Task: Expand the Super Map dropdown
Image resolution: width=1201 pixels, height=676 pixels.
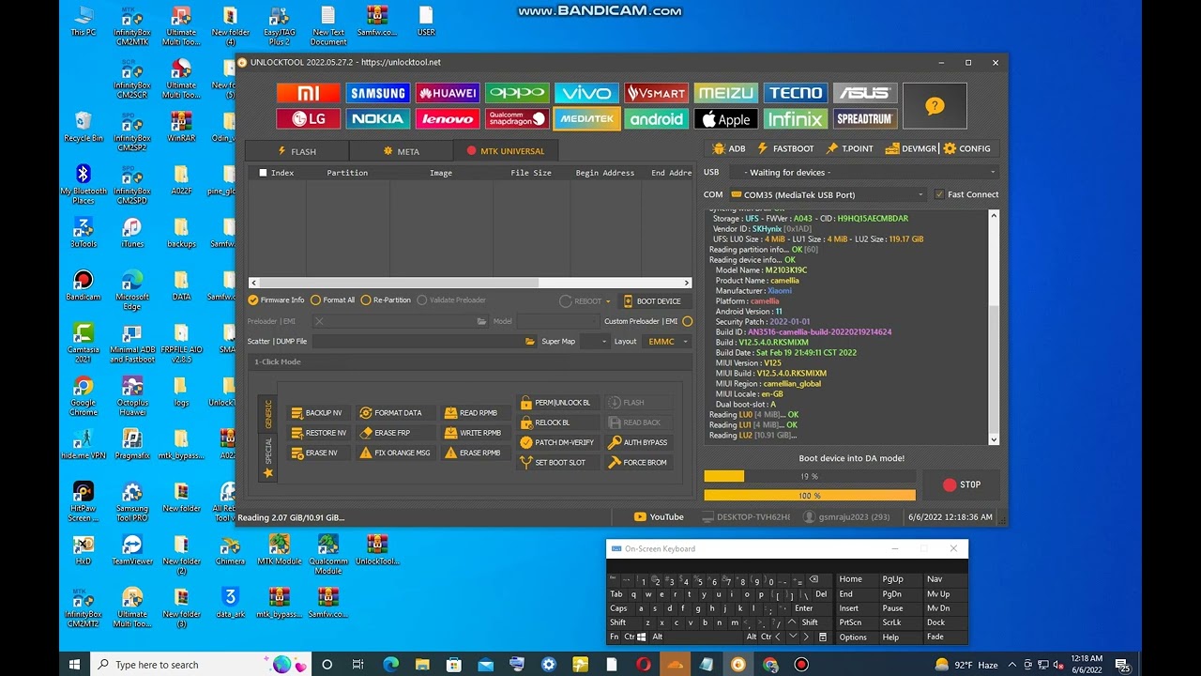Action: (595, 342)
